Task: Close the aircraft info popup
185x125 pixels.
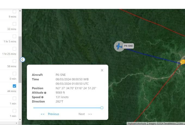Action: (x=102, y=70)
